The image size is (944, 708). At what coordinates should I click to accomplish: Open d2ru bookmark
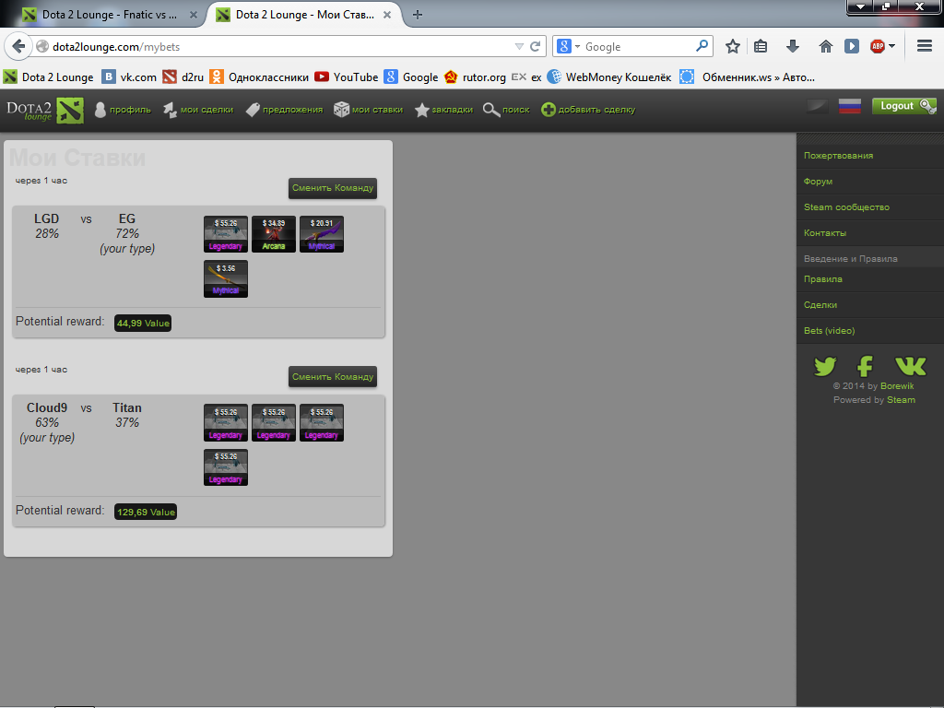pos(183,77)
